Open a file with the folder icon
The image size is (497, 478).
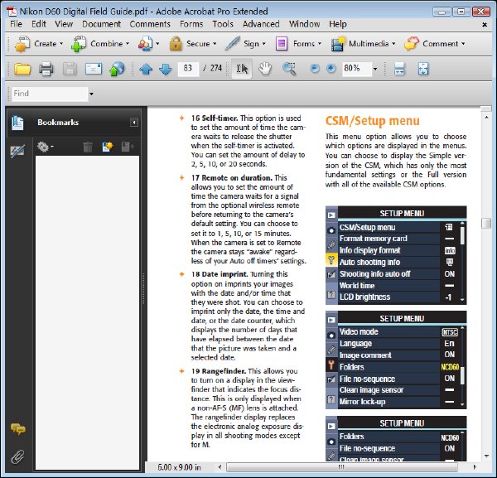pos(22,69)
